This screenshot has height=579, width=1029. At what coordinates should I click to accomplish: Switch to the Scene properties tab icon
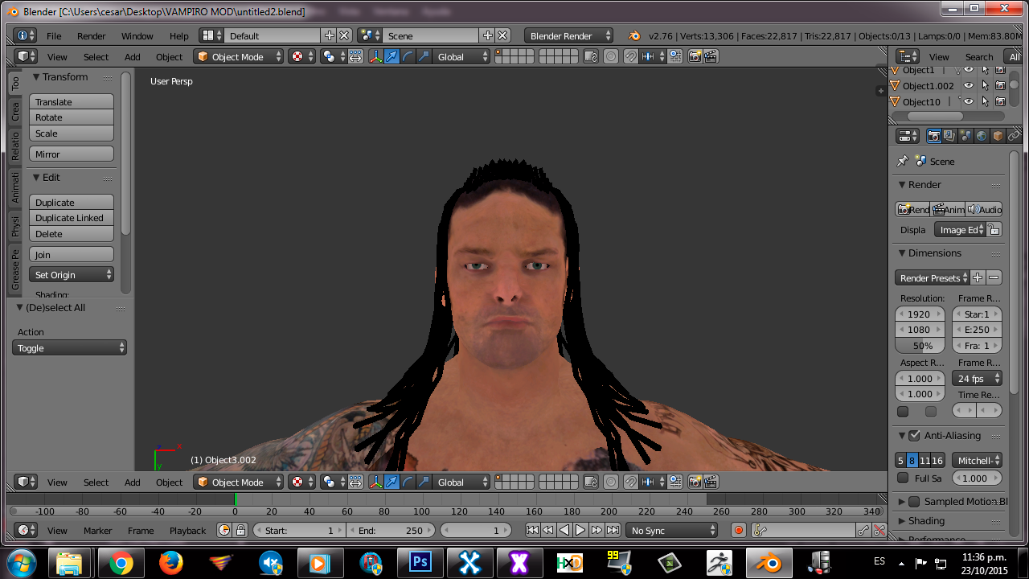(965, 136)
